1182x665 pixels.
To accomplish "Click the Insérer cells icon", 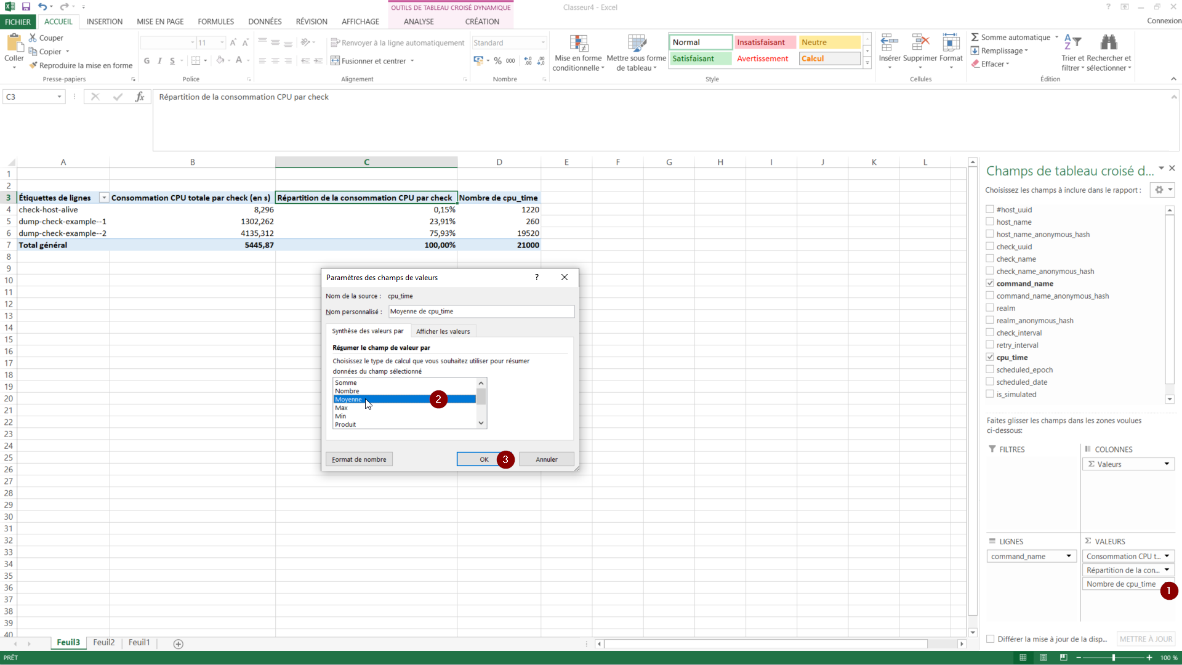I will click(x=889, y=43).
